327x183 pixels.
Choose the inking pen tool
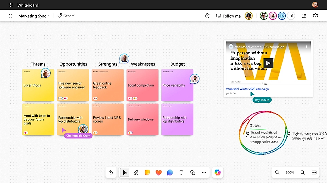click(x=136, y=173)
